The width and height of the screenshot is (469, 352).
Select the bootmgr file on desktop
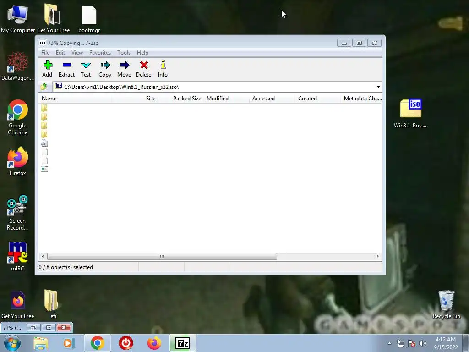[x=89, y=18]
